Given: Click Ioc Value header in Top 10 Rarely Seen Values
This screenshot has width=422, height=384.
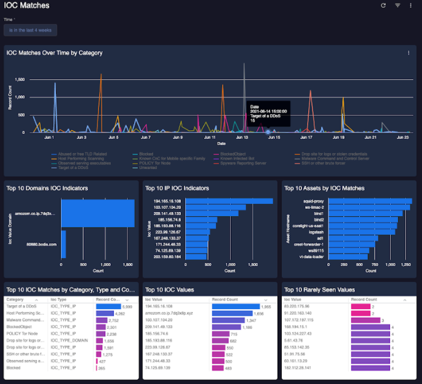Looking at the screenshot, I should pyautogui.click(x=293, y=299).
